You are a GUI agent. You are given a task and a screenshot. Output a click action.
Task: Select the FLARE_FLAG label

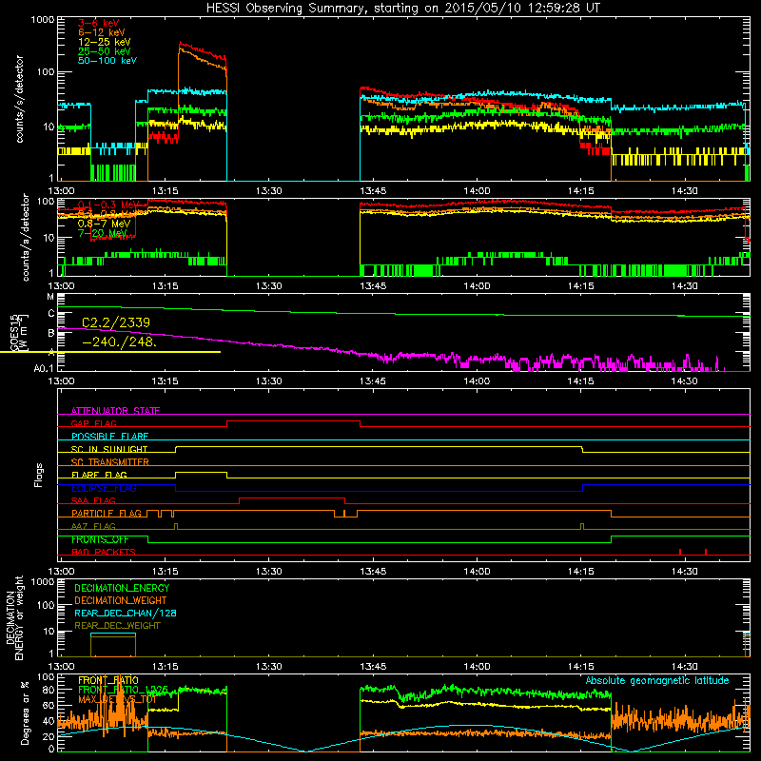point(99,475)
